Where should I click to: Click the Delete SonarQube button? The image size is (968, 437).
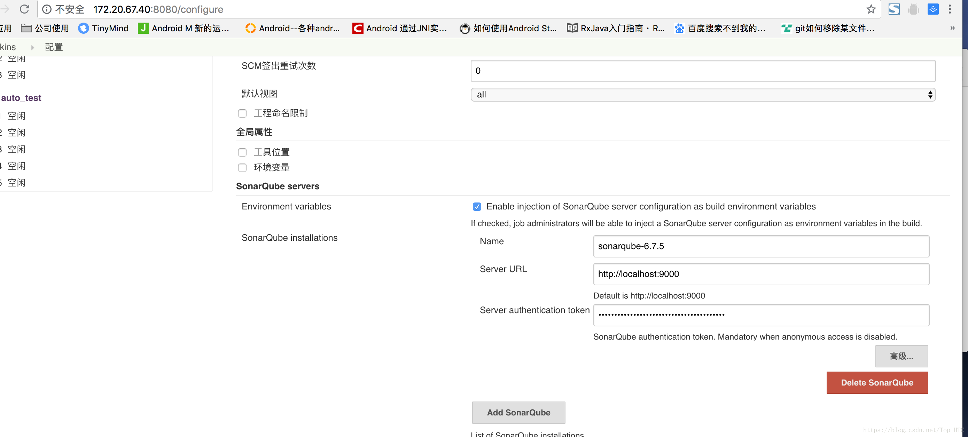click(x=877, y=383)
